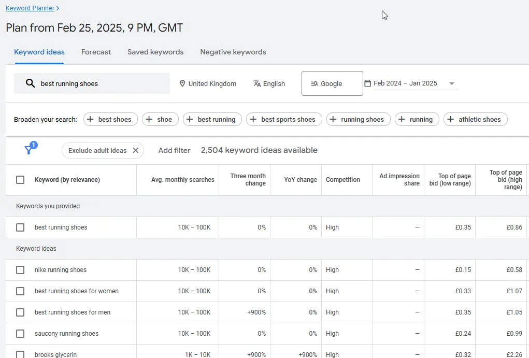
Task: Click +900% three month change for men row
Action: pos(256,312)
